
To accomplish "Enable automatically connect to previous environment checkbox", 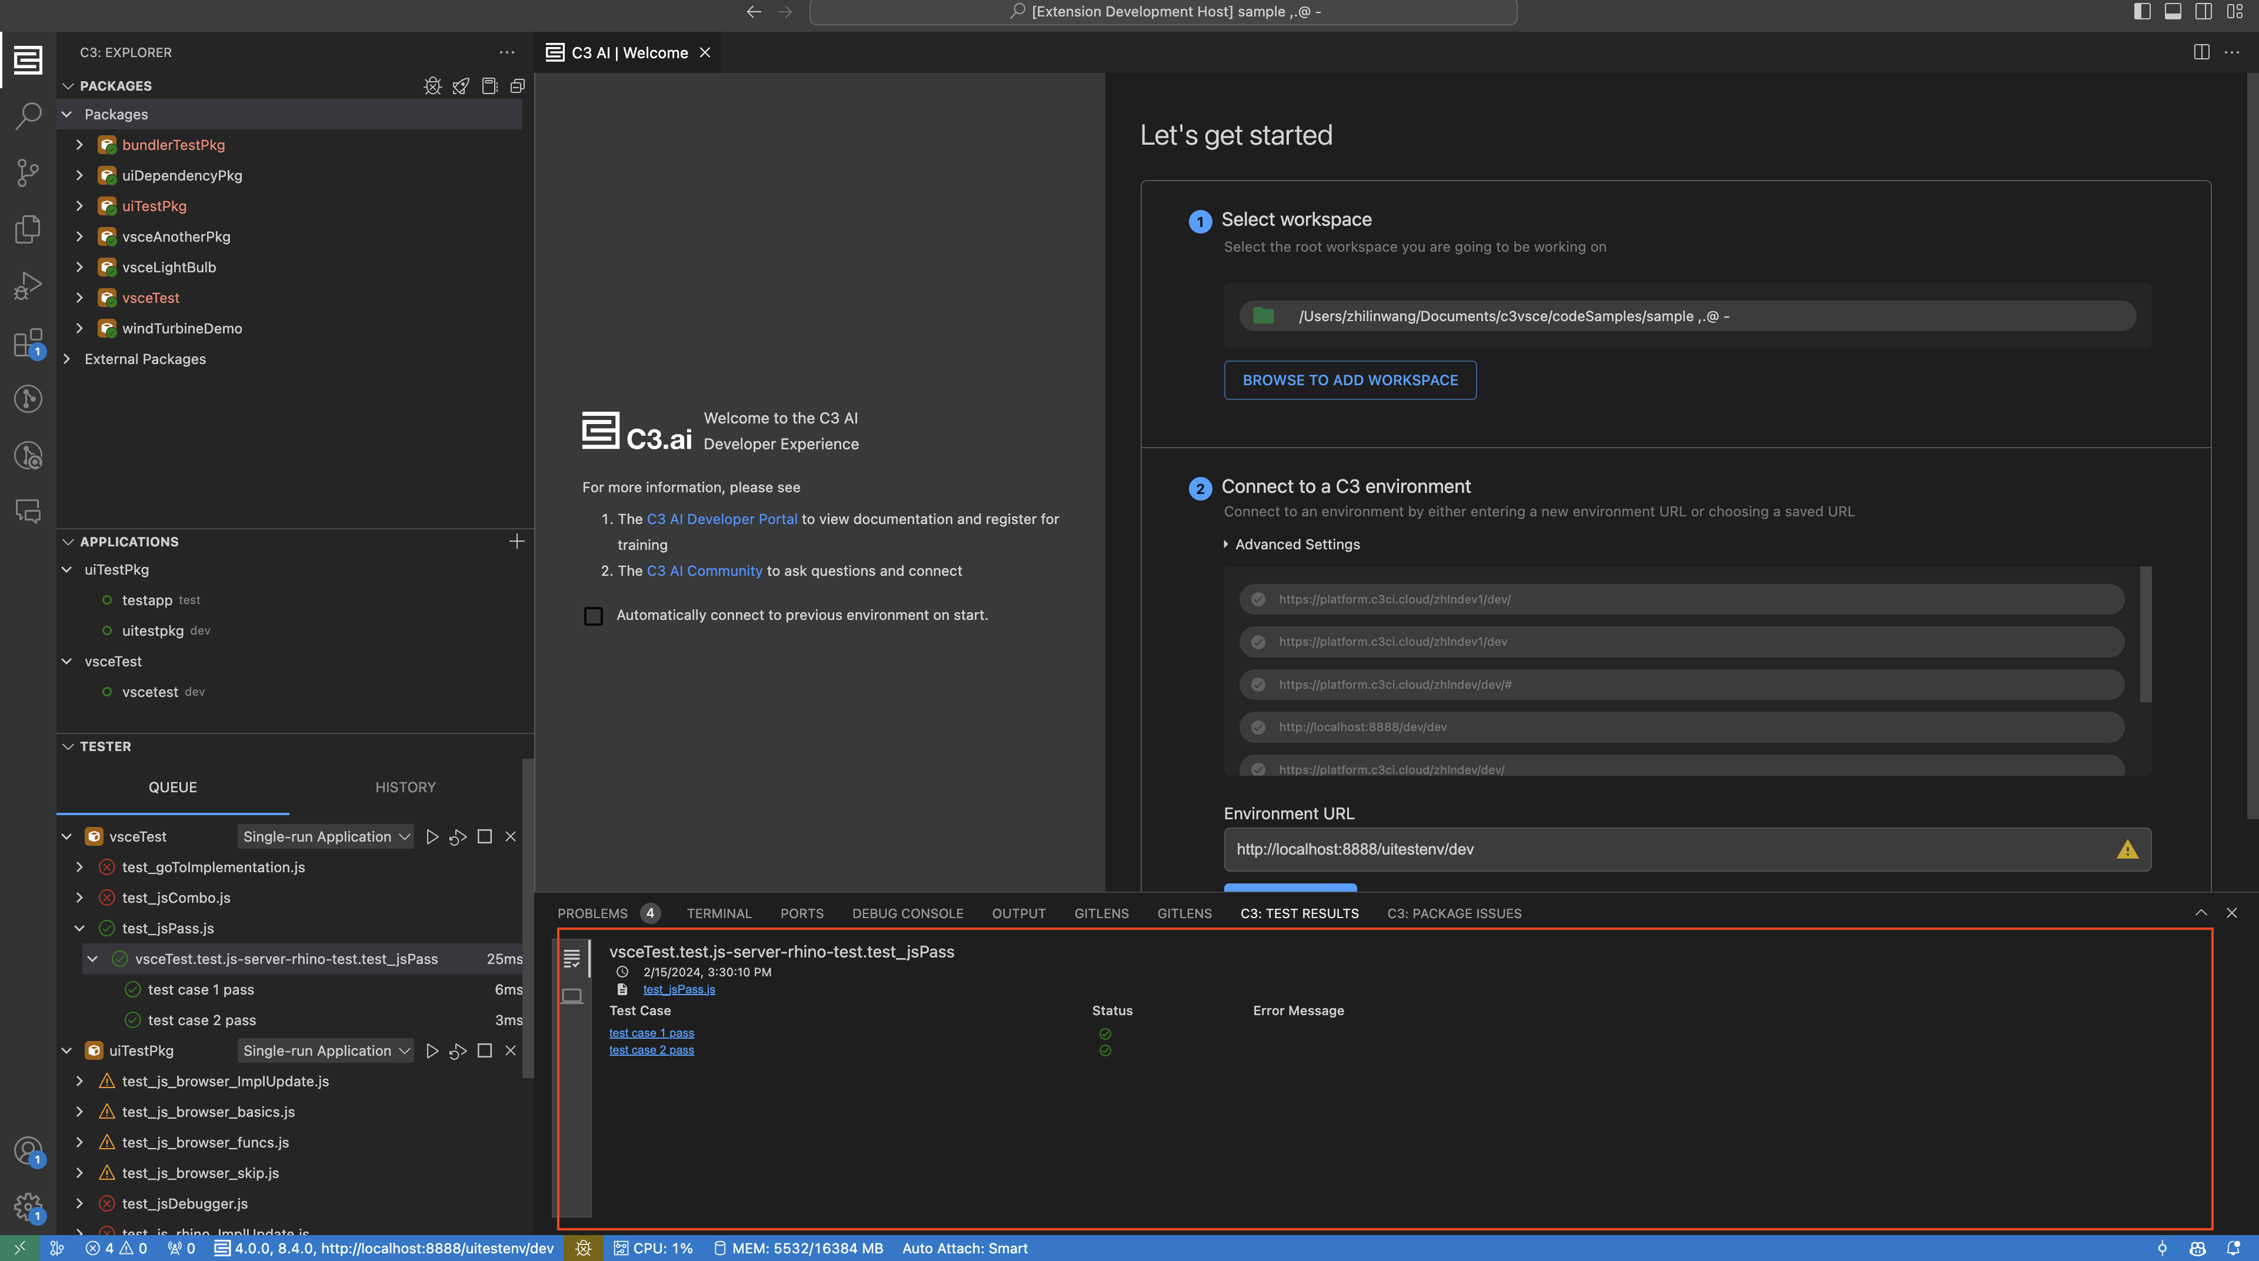I will 594,616.
